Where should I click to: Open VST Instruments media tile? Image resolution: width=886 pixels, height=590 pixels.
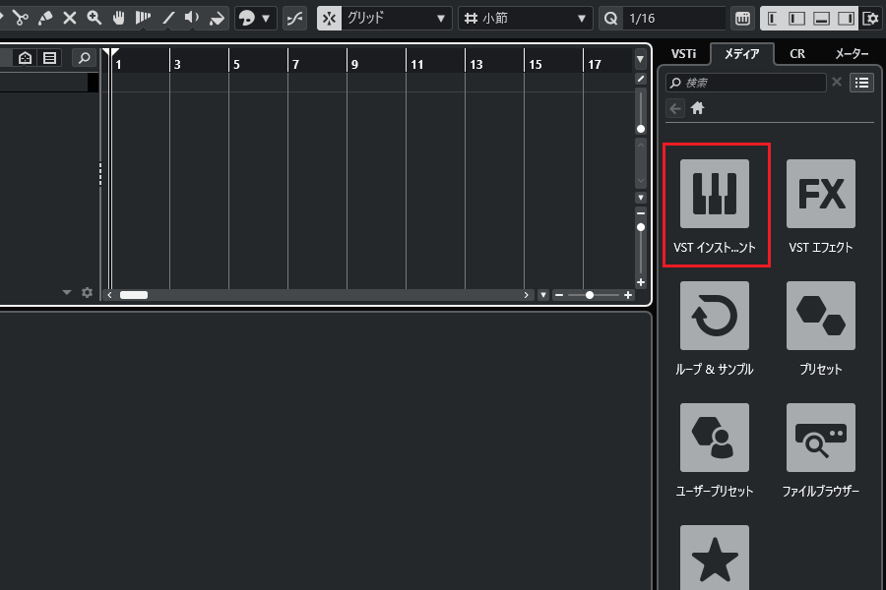click(x=715, y=205)
